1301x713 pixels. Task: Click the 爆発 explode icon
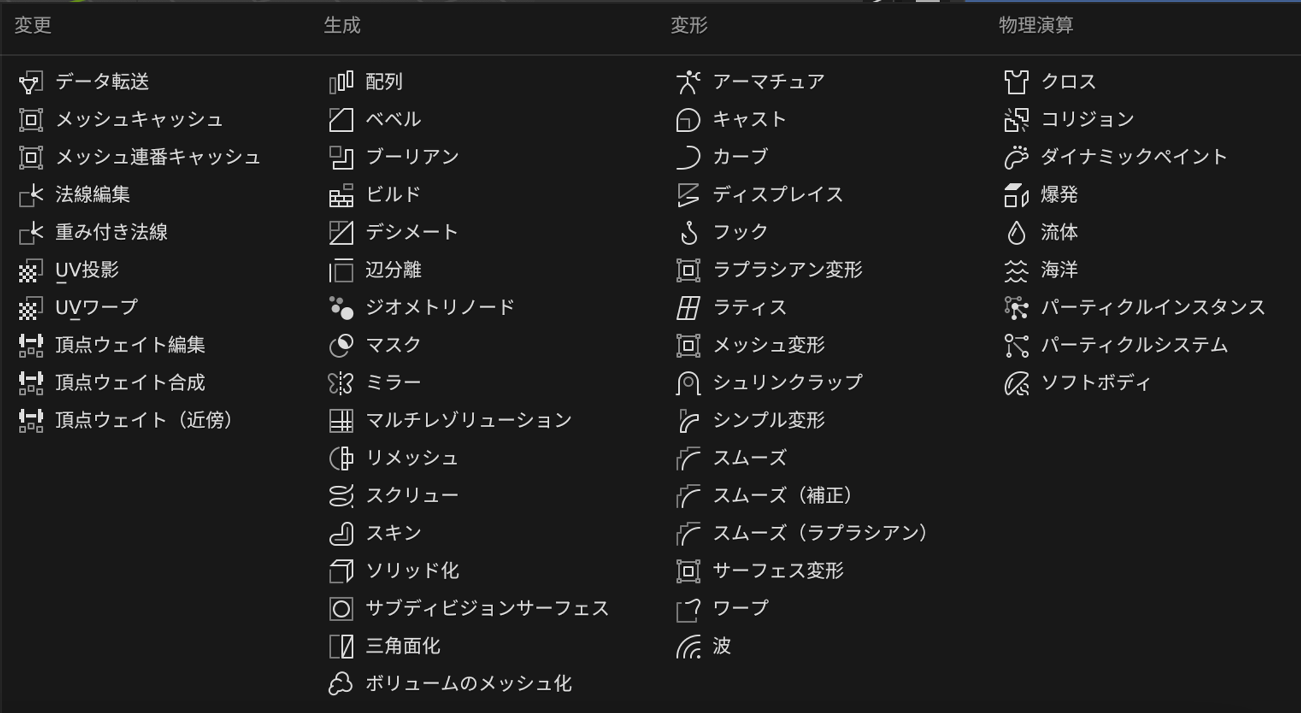click(x=1016, y=195)
